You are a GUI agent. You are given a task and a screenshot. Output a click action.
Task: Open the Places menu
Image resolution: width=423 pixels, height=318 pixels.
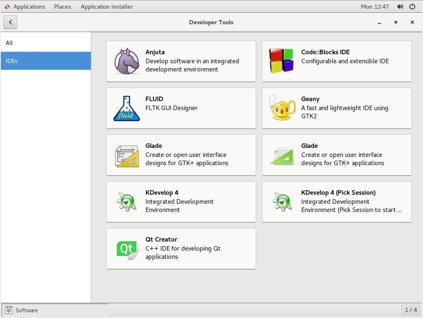coord(62,7)
